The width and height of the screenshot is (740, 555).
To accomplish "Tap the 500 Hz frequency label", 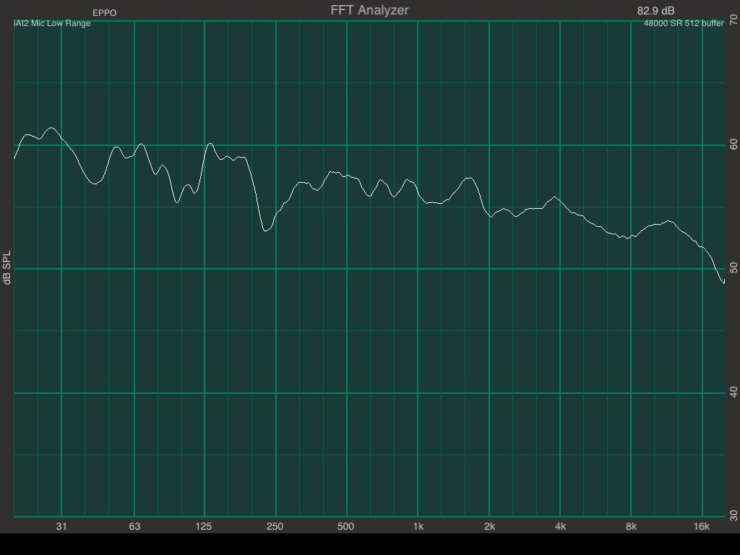I will 345,526.
